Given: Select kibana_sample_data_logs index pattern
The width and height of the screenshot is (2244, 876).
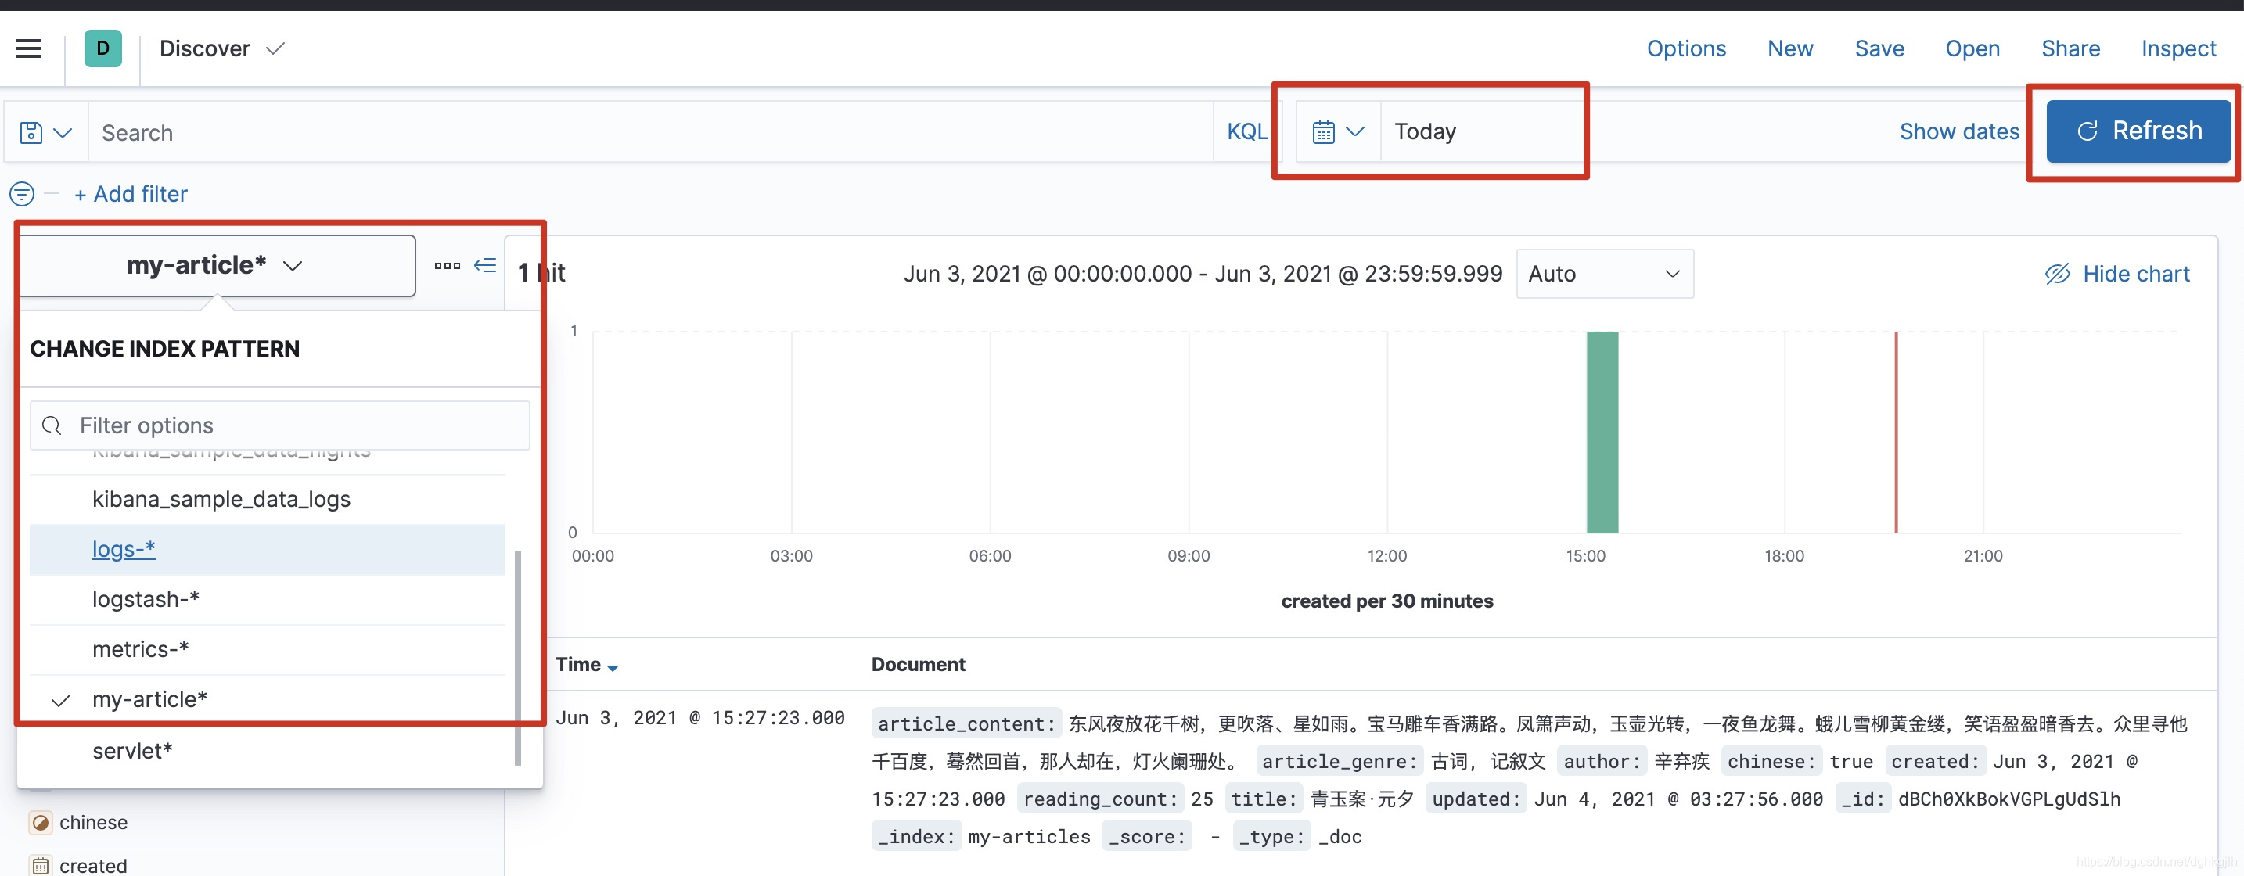Looking at the screenshot, I should pos(268,499).
